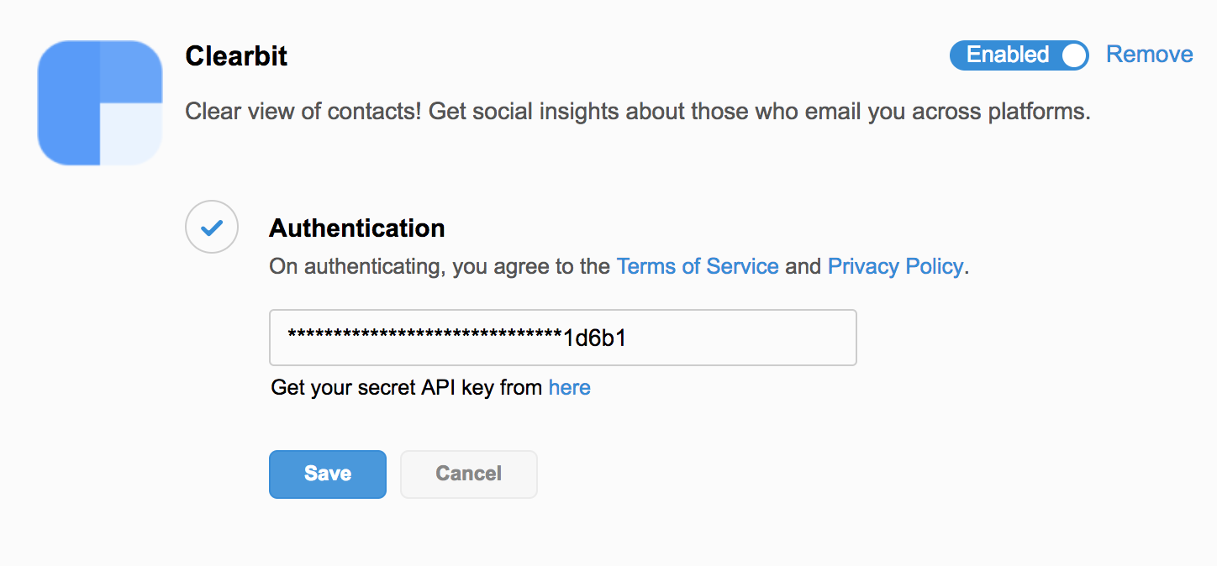Click the Authentication section heading
This screenshot has width=1217, height=566.
click(357, 228)
